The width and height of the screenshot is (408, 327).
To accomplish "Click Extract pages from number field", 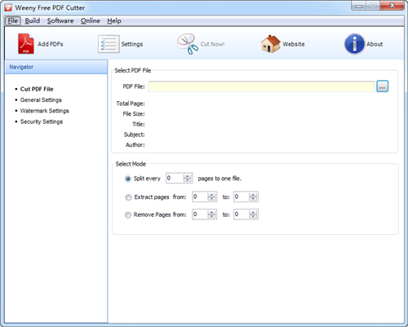I will (200, 197).
